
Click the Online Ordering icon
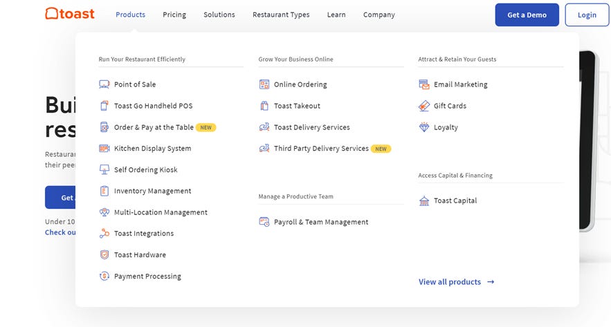[x=264, y=84]
